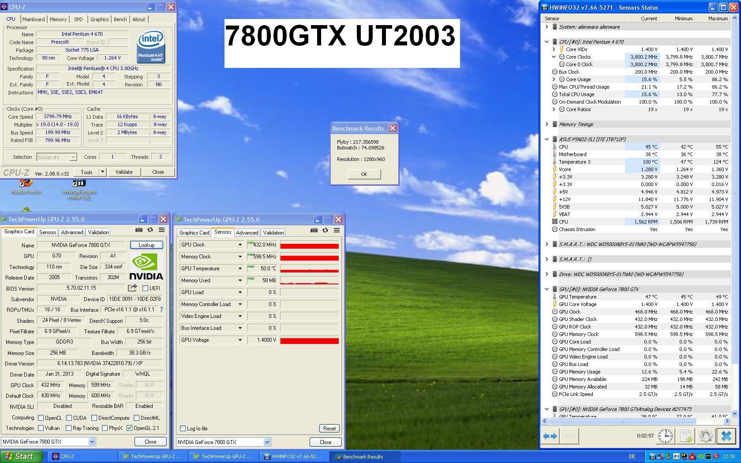
Task: Switch to the Bench tab in CPU-Z
Action: pos(120,19)
